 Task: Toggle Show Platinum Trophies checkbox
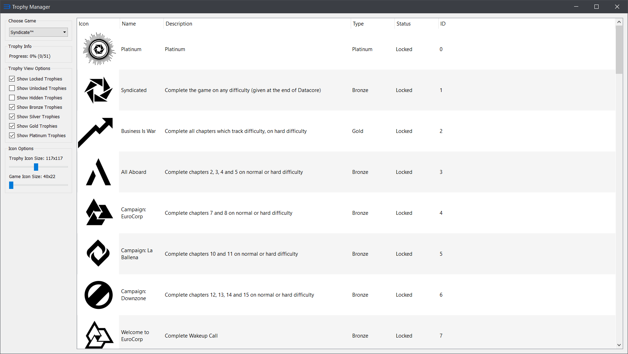pyautogui.click(x=12, y=135)
